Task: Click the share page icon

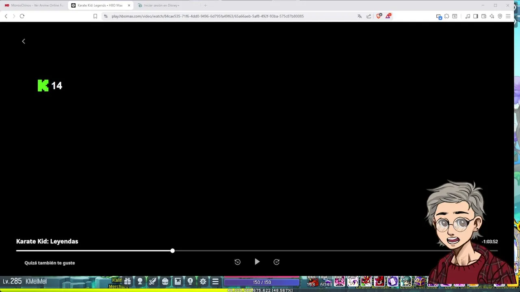Action: pyautogui.click(x=369, y=16)
